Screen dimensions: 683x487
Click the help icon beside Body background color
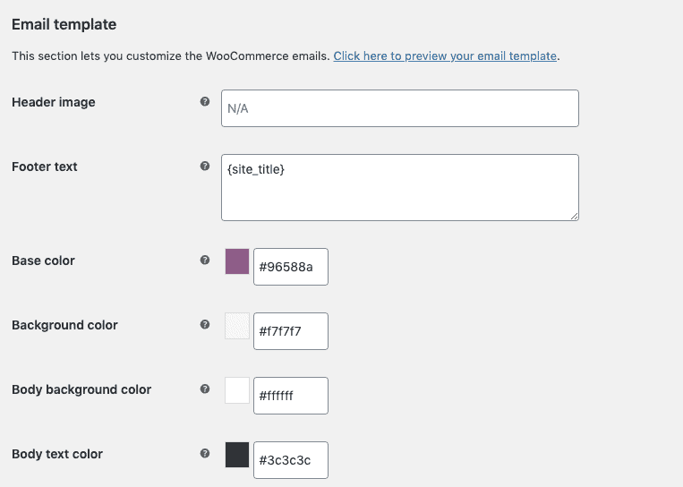click(x=205, y=389)
